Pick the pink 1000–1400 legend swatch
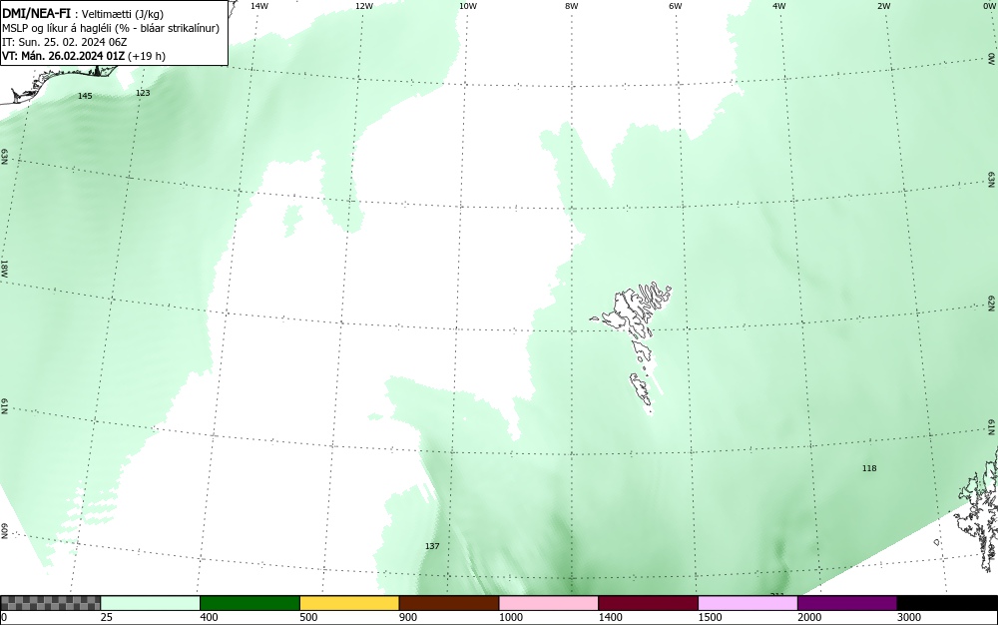This screenshot has width=998, height=625. pyautogui.click(x=549, y=603)
